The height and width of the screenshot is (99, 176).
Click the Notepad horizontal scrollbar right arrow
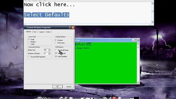coord(150,24)
